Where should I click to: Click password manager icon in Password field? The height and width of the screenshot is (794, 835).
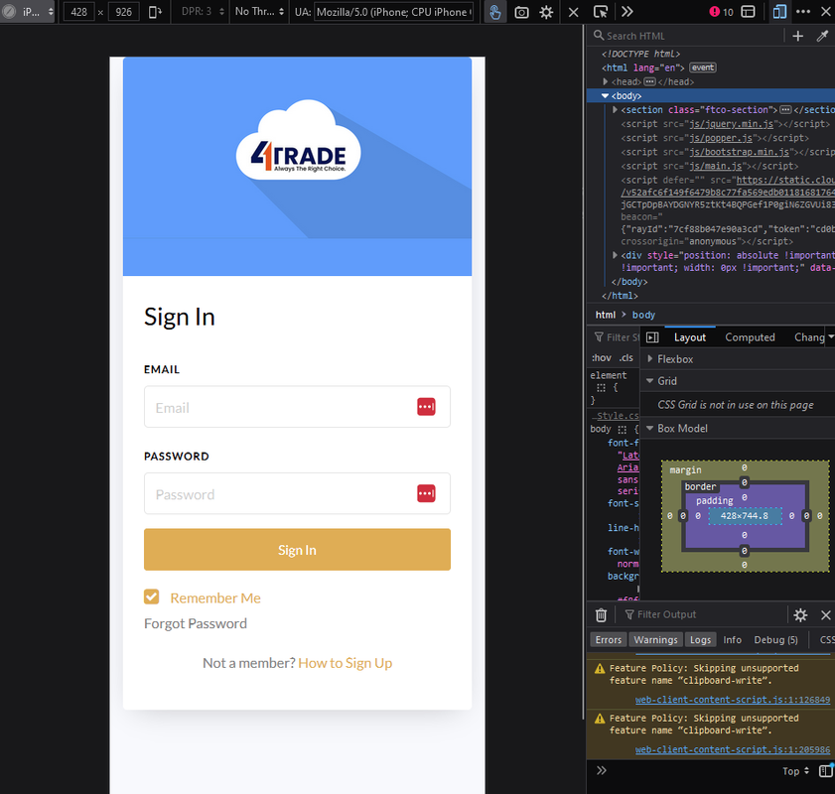[426, 494]
